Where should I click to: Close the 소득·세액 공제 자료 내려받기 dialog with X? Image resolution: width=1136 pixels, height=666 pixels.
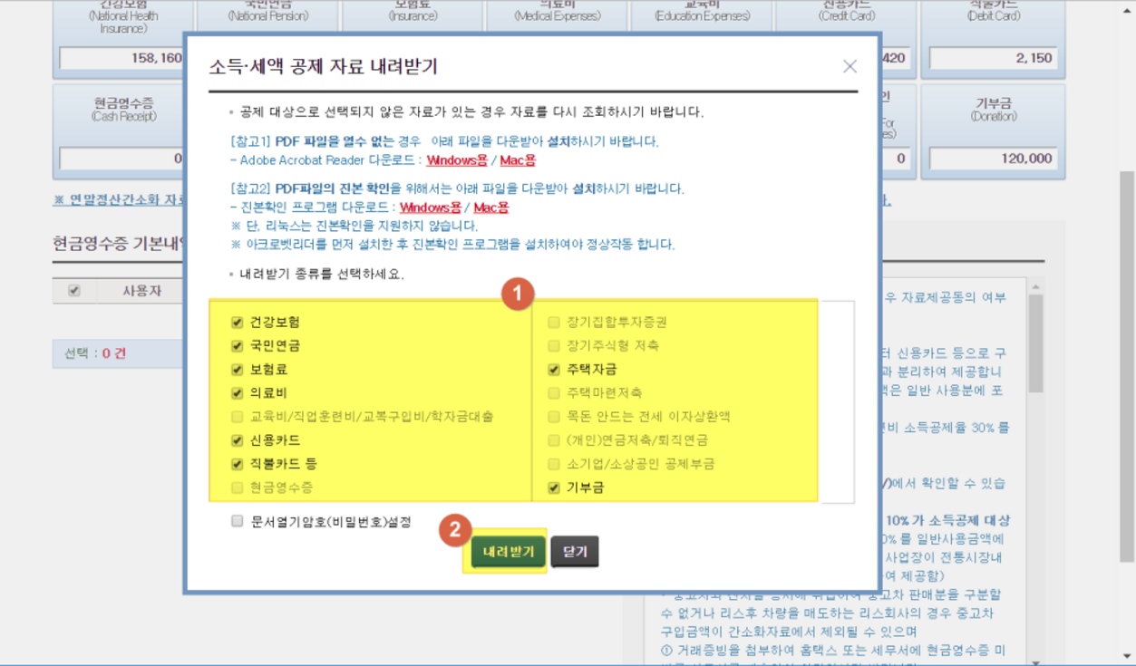850,66
